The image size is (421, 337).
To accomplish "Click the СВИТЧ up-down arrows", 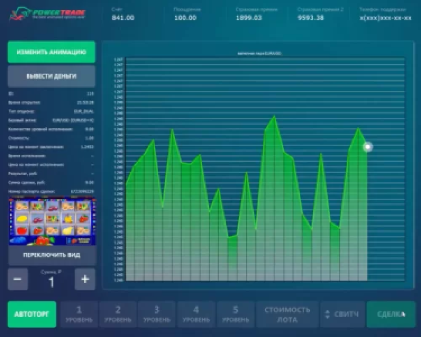I will (327, 314).
